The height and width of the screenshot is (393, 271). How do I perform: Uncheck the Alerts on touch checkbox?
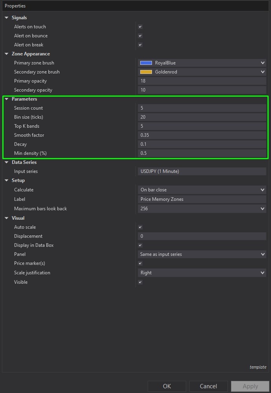(x=140, y=27)
